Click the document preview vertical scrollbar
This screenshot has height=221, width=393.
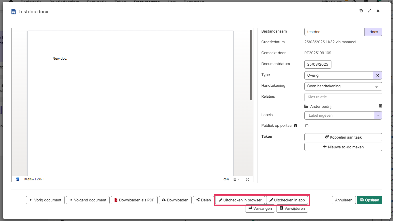251,65
